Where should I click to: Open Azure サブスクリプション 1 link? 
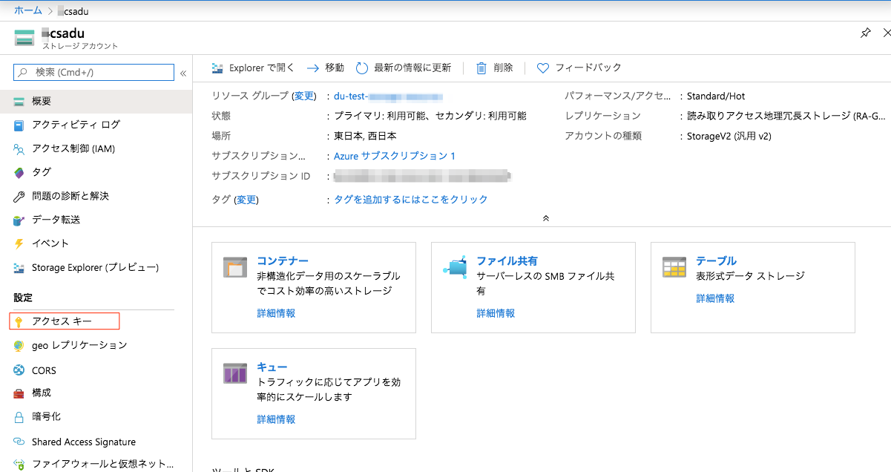click(x=395, y=156)
